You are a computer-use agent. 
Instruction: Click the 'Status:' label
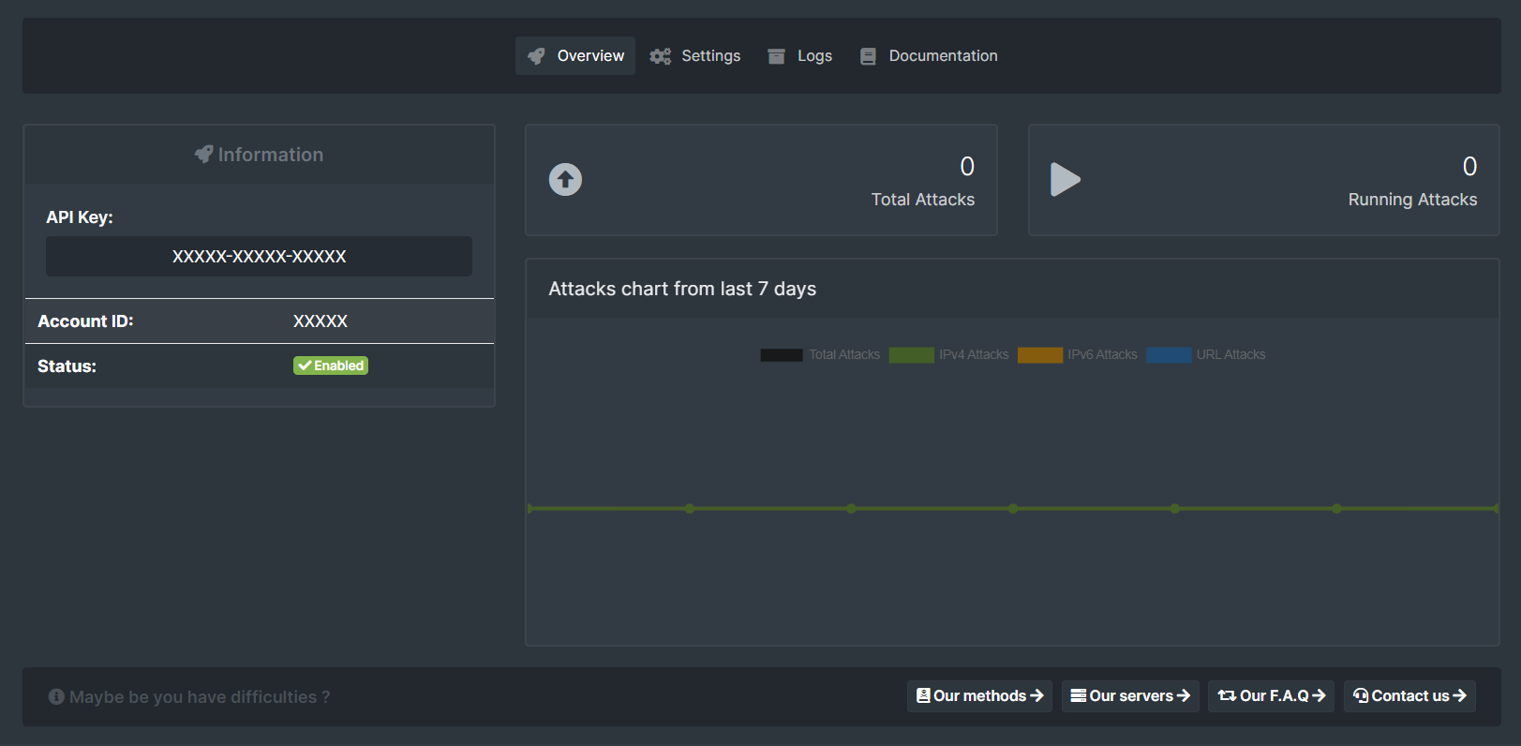tap(67, 366)
